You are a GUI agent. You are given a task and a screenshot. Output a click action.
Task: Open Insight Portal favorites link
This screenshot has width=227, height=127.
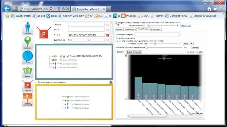(x=21, y=16)
